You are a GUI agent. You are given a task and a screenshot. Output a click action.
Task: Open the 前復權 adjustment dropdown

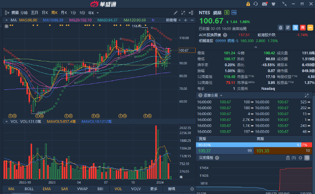[173, 20]
